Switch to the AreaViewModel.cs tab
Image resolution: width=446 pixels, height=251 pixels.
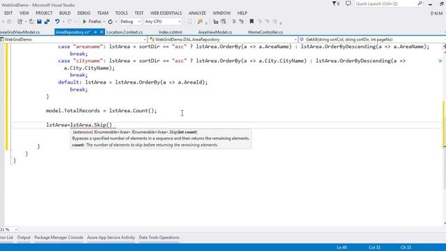[x=215, y=32]
